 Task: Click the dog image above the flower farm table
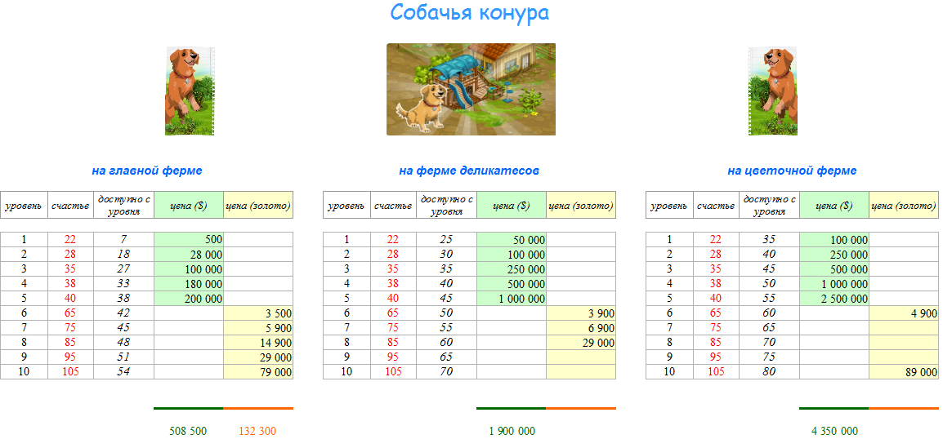pos(773,91)
